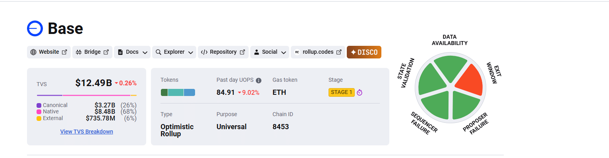Click the globe icon on Website button
Screen dimensions: 609x158
pyautogui.click(x=33, y=52)
